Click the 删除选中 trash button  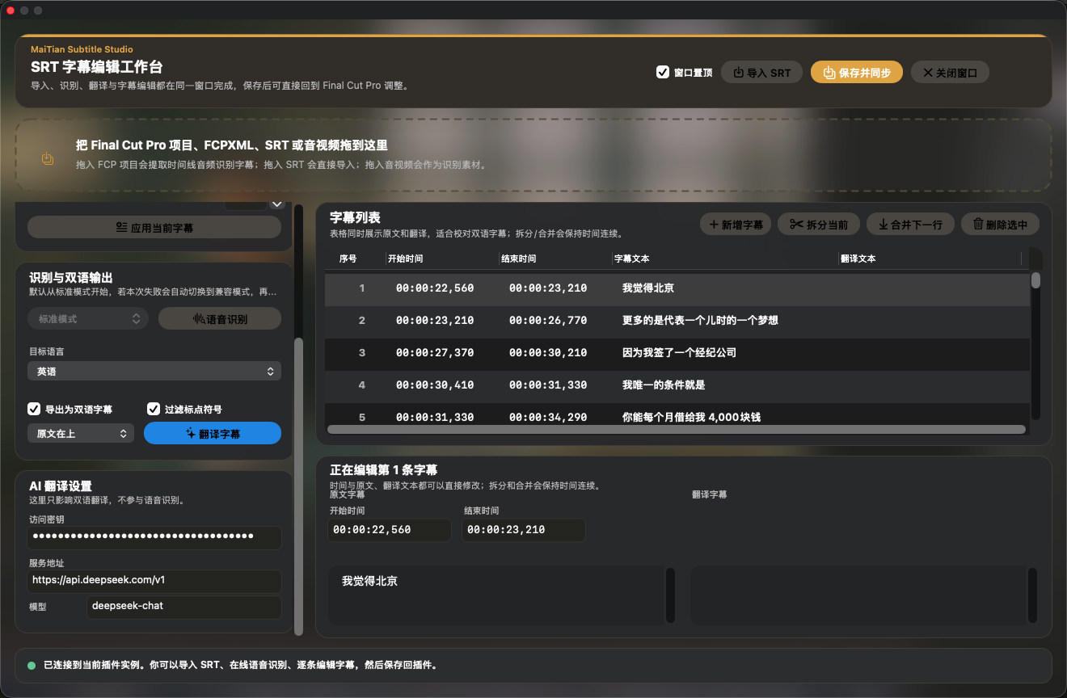click(1000, 225)
